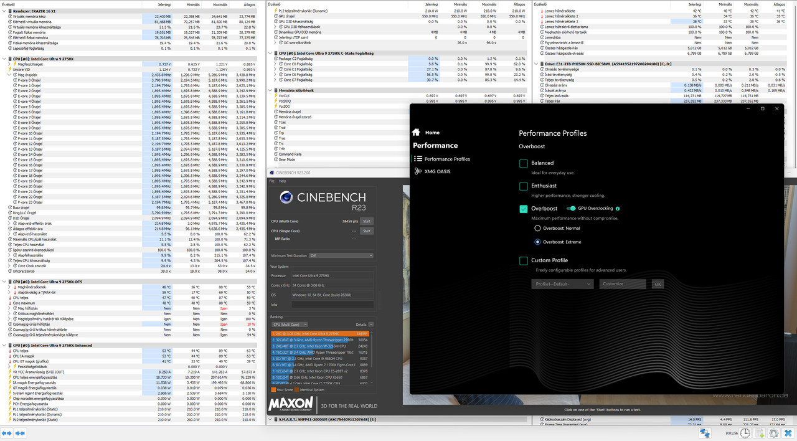Click the Cinebench title bar app icon
797x441 pixels.
tap(271, 173)
